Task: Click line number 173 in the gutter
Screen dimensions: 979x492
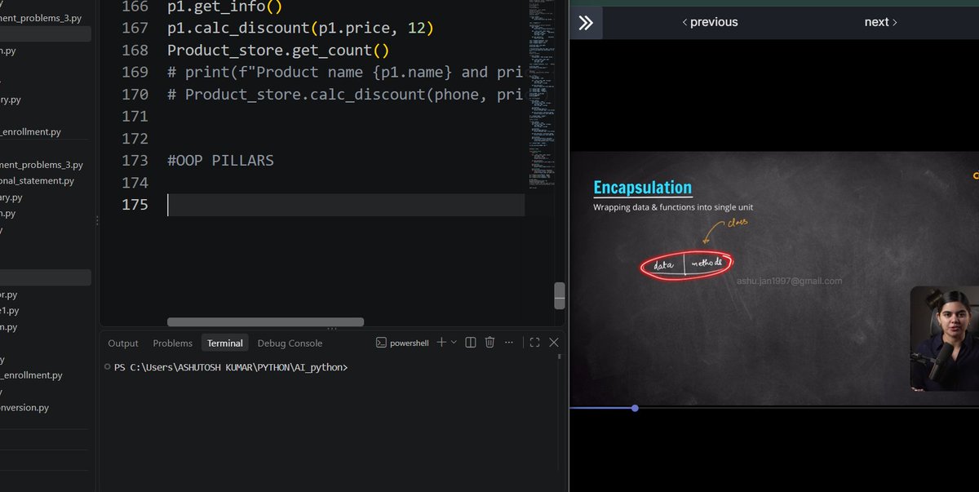Action: 135,161
